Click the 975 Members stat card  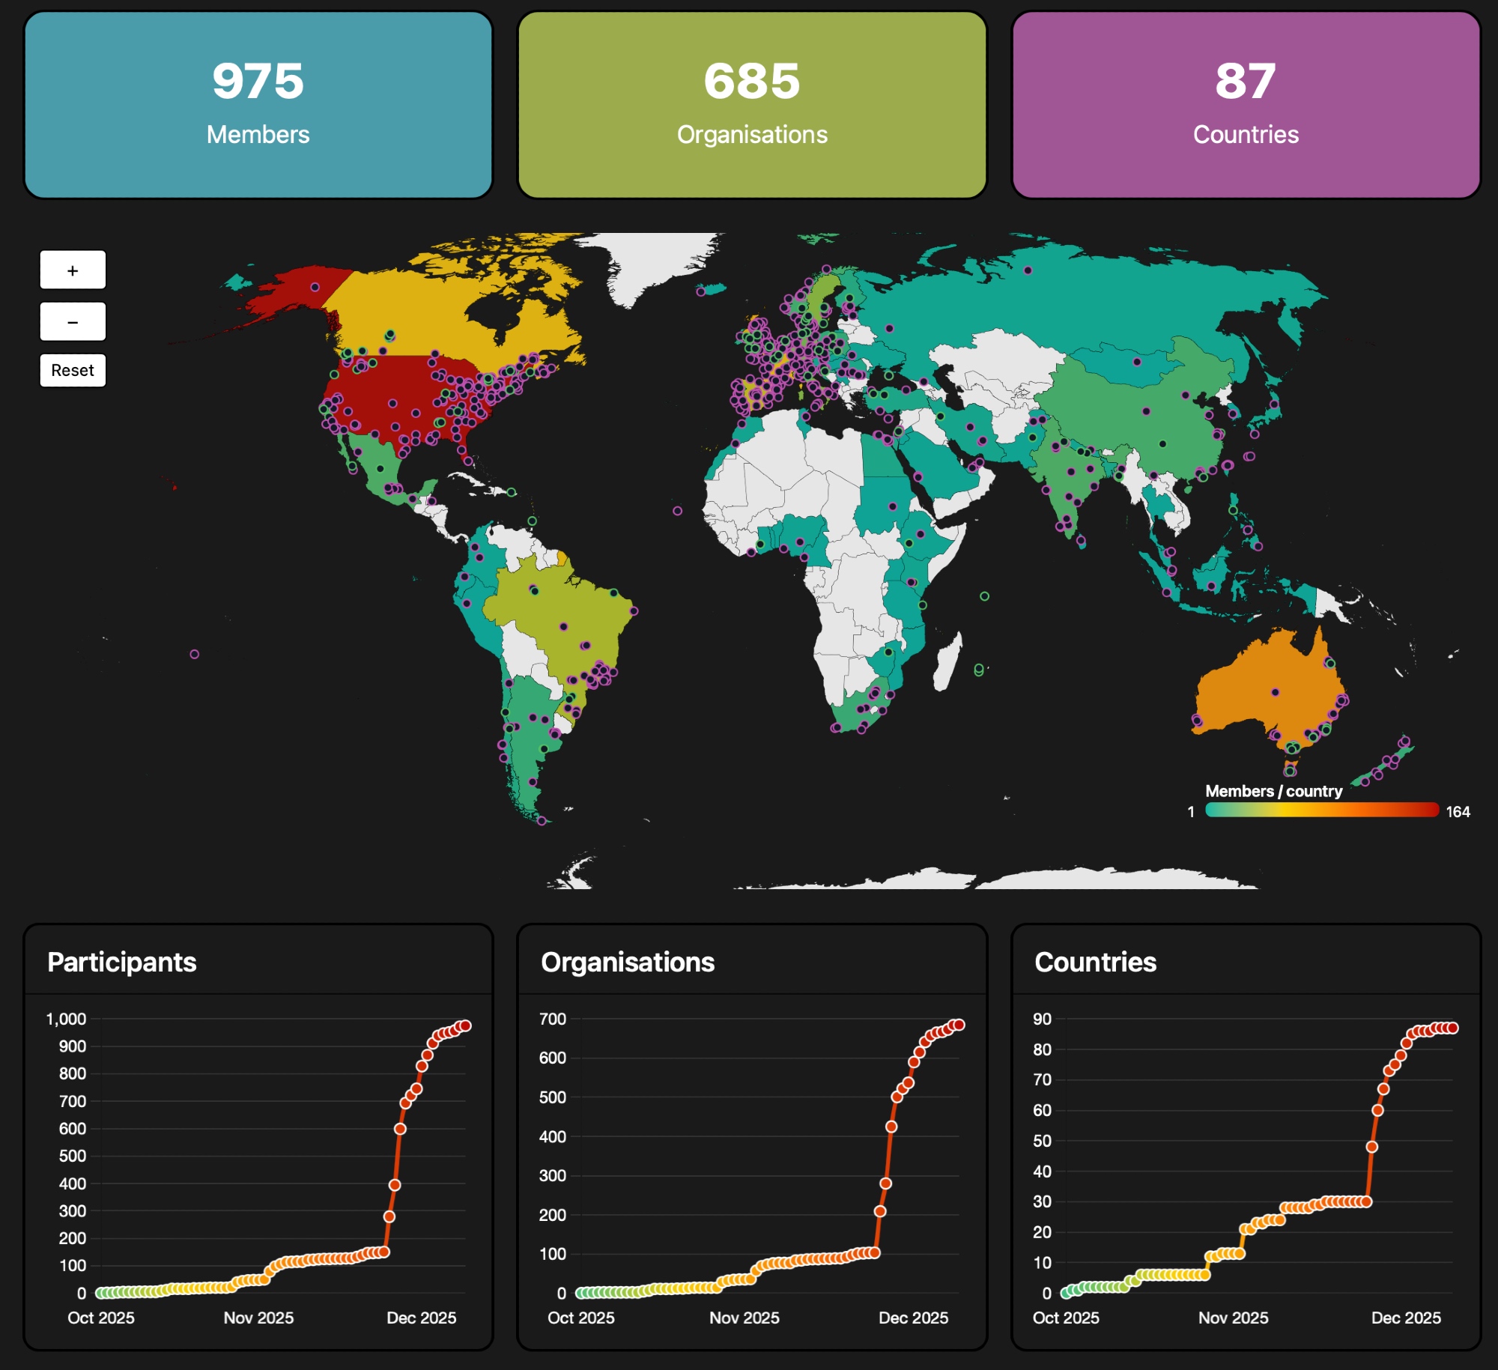[258, 105]
